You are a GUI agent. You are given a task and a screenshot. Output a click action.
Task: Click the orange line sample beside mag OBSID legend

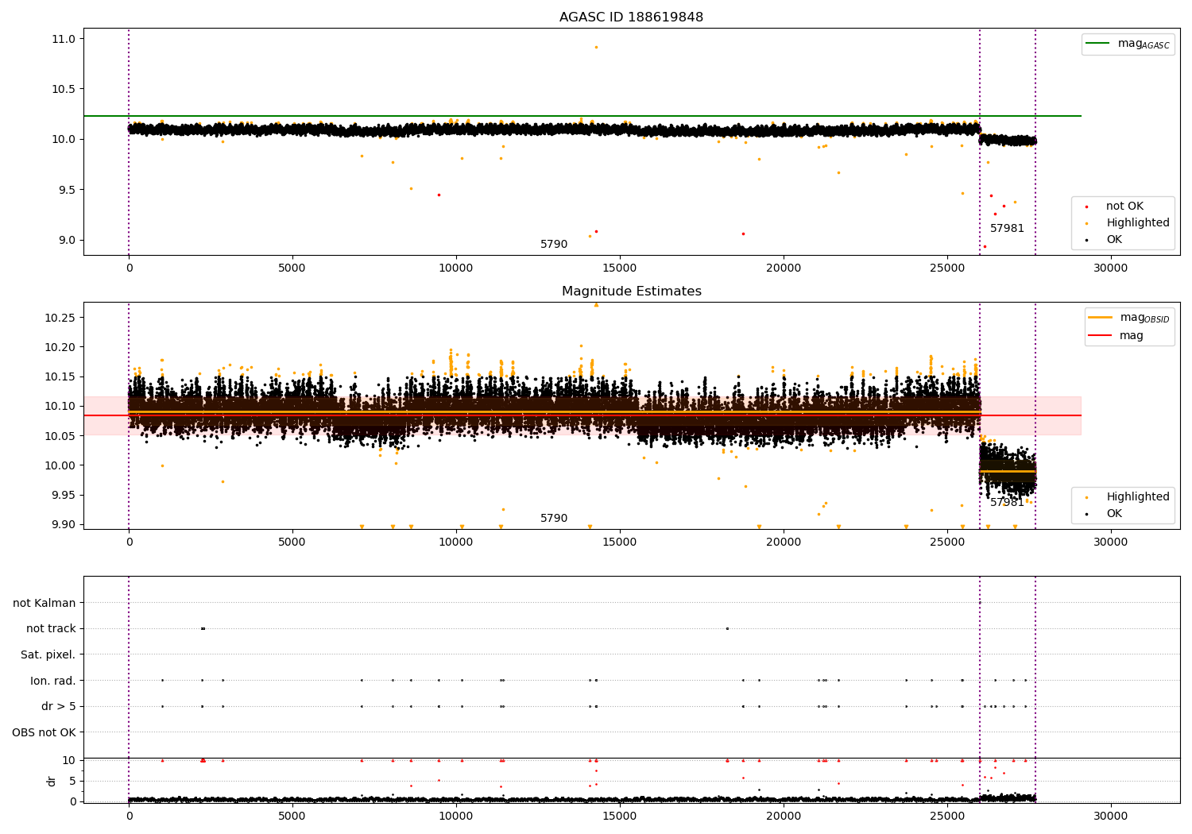(1101, 318)
